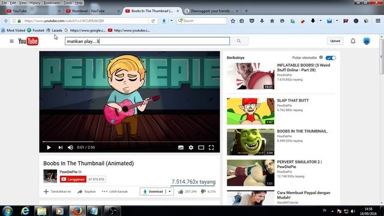Switch to the Ubersuggest tab

[x=212, y=11]
